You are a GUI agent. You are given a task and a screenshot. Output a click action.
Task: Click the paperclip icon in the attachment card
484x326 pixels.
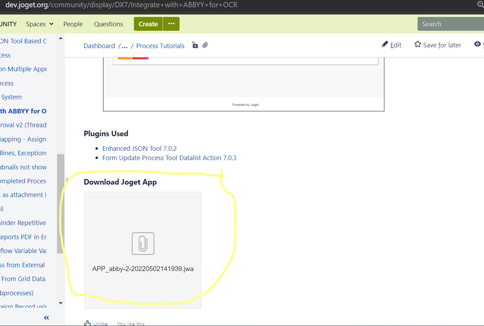[143, 244]
